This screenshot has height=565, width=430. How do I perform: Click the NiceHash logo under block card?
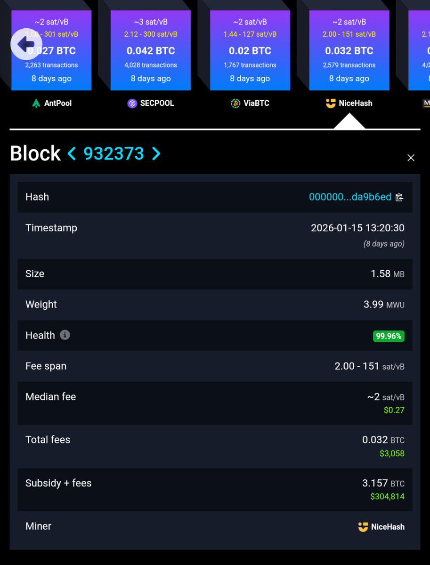pos(331,103)
